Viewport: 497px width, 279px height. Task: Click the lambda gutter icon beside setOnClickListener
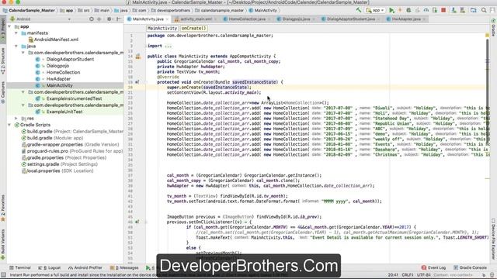[x=137, y=222]
